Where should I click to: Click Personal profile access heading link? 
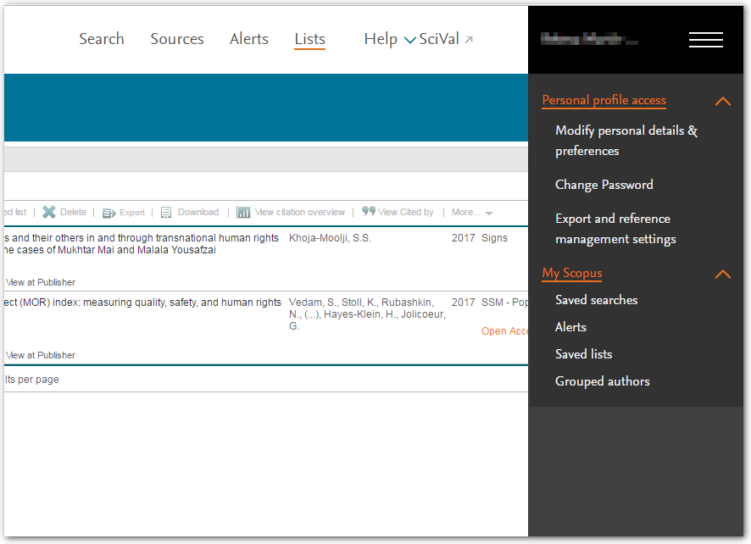point(604,100)
